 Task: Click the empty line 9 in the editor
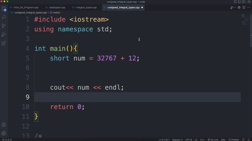[137, 97]
